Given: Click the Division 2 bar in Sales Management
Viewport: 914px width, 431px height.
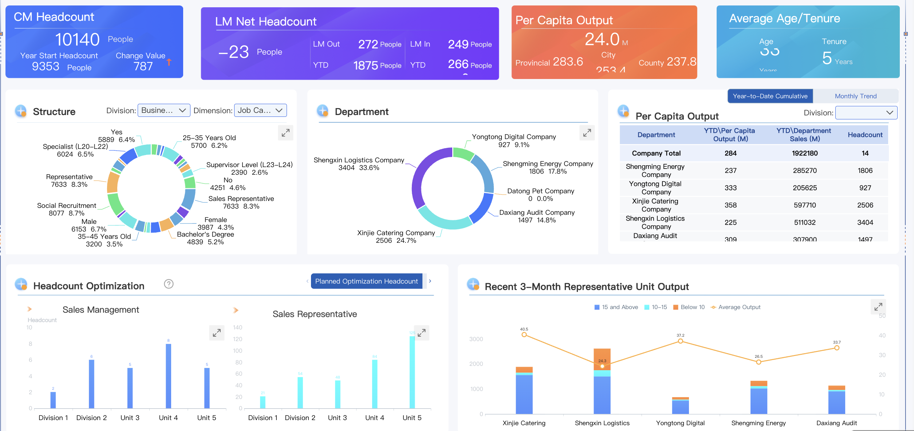Looking at the screenshot, I should [91, 384].
